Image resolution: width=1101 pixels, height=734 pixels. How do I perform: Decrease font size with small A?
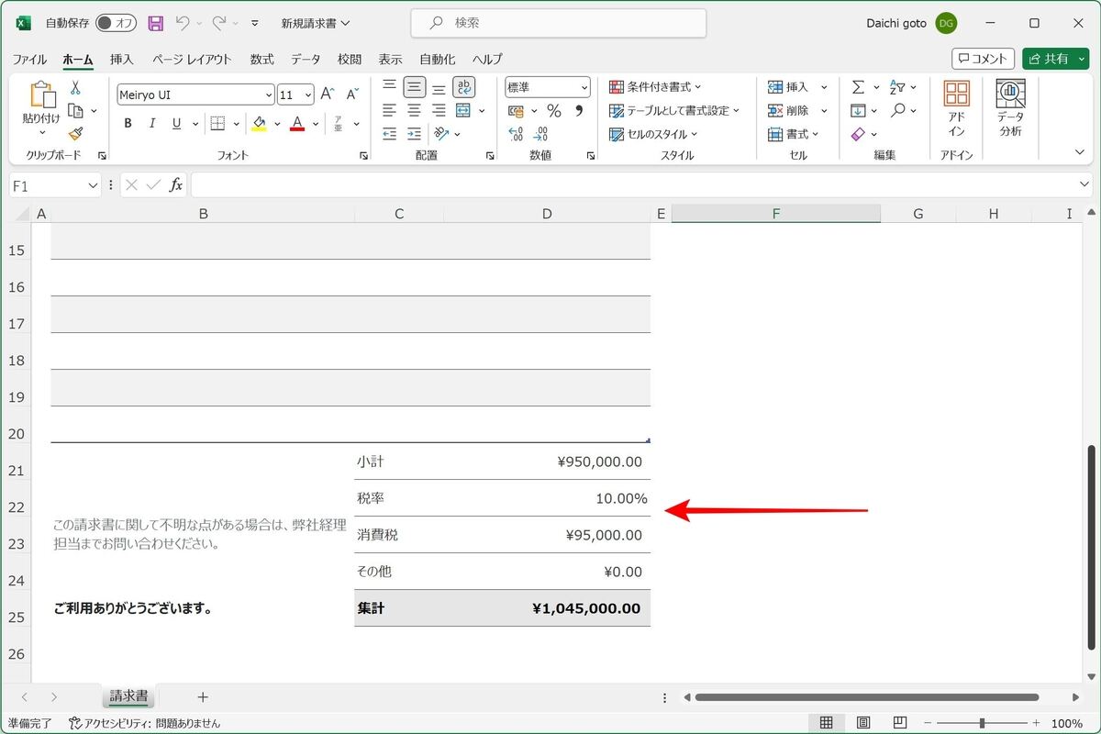click(352, 95)
